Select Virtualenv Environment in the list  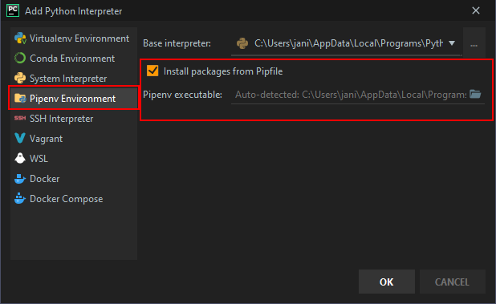click(74, 39)
